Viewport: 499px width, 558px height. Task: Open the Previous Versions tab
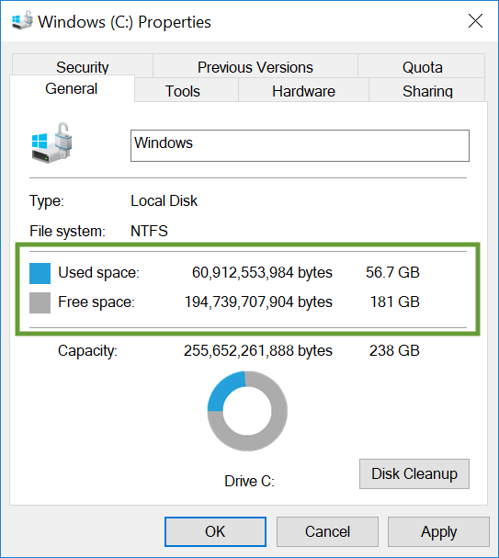[255, 66]
